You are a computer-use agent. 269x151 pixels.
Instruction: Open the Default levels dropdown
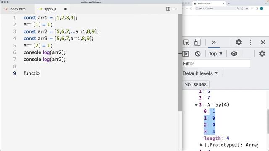click(x=200, y=73)
